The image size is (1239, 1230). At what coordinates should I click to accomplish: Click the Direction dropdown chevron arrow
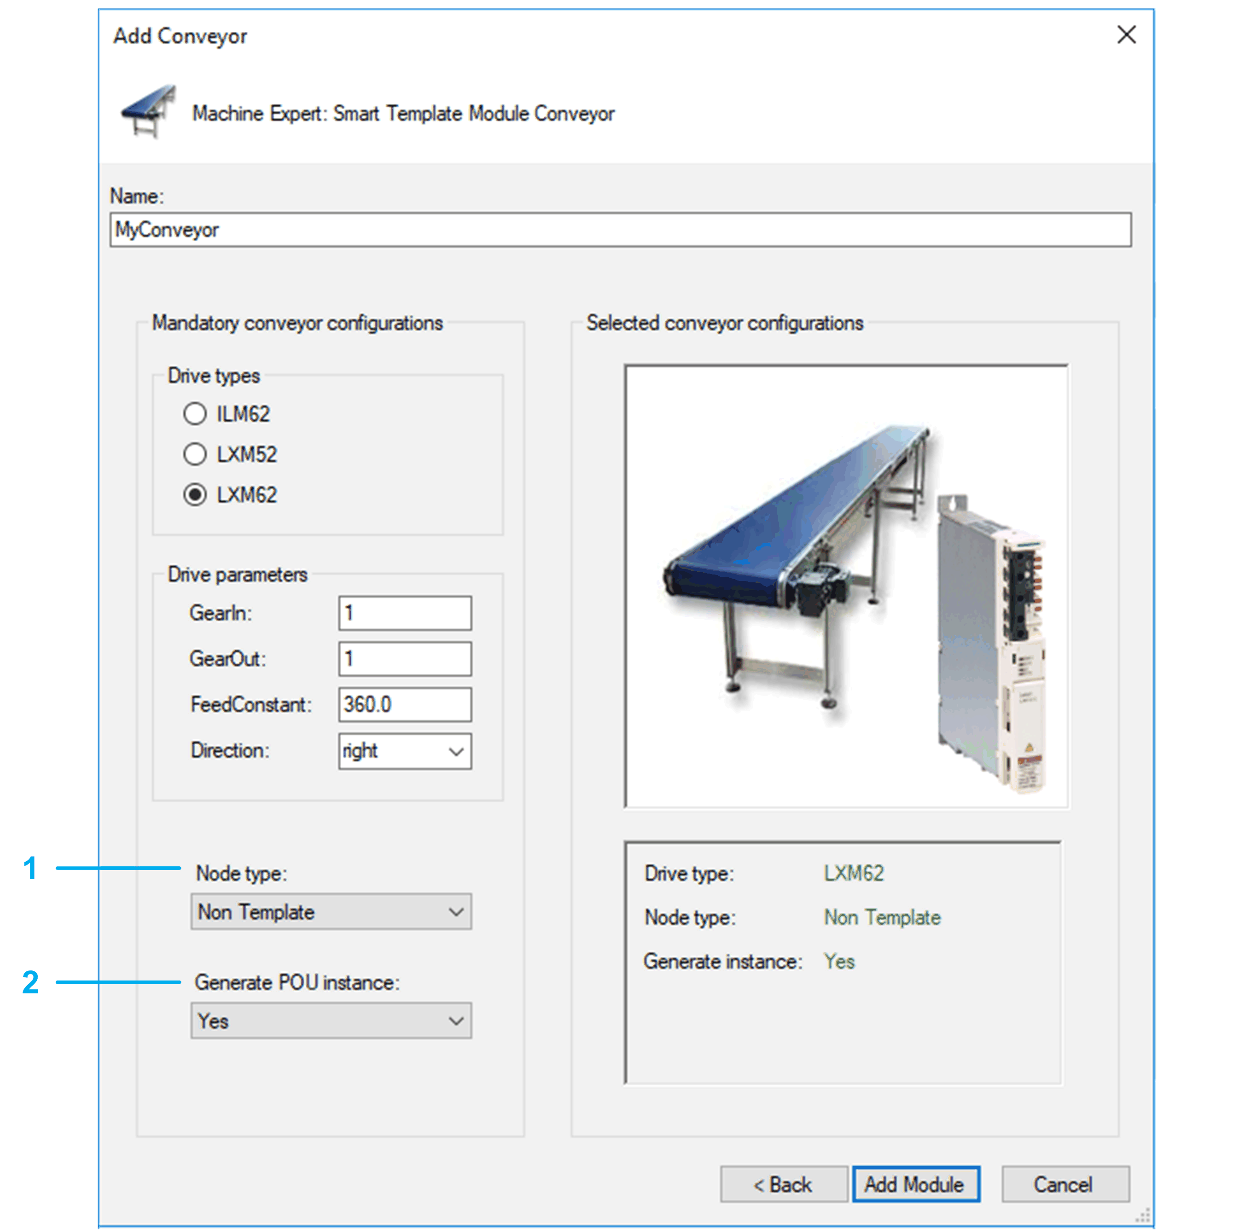click(456, 751)
